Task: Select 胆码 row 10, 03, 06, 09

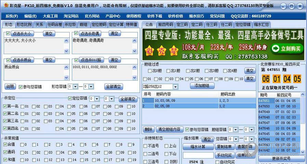Action: (x=199, y=100)
